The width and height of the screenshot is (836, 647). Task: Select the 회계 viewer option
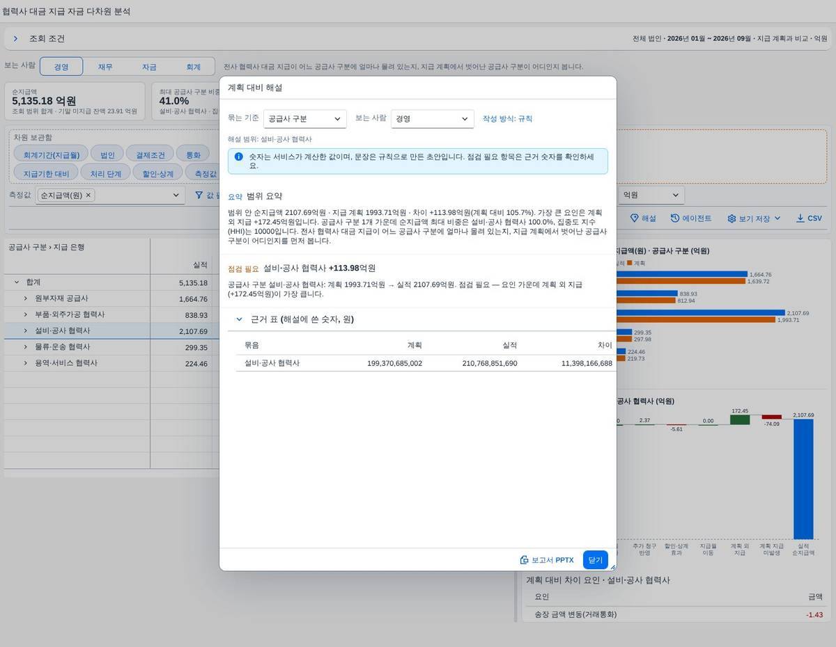[193, 67]
